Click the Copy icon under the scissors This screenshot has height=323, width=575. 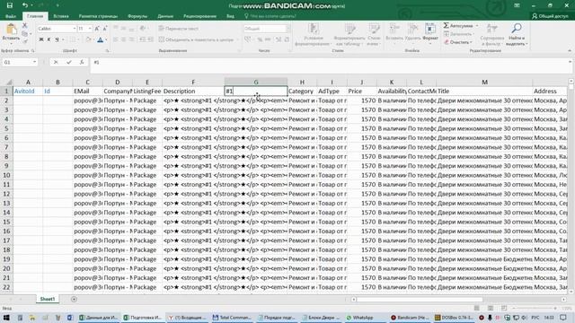(24, 33)
